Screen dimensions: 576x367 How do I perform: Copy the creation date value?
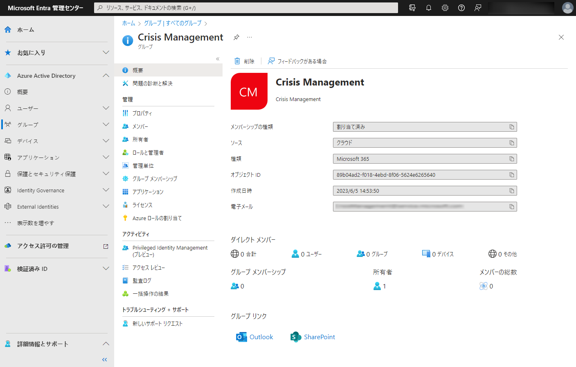[x=512, y=191]
